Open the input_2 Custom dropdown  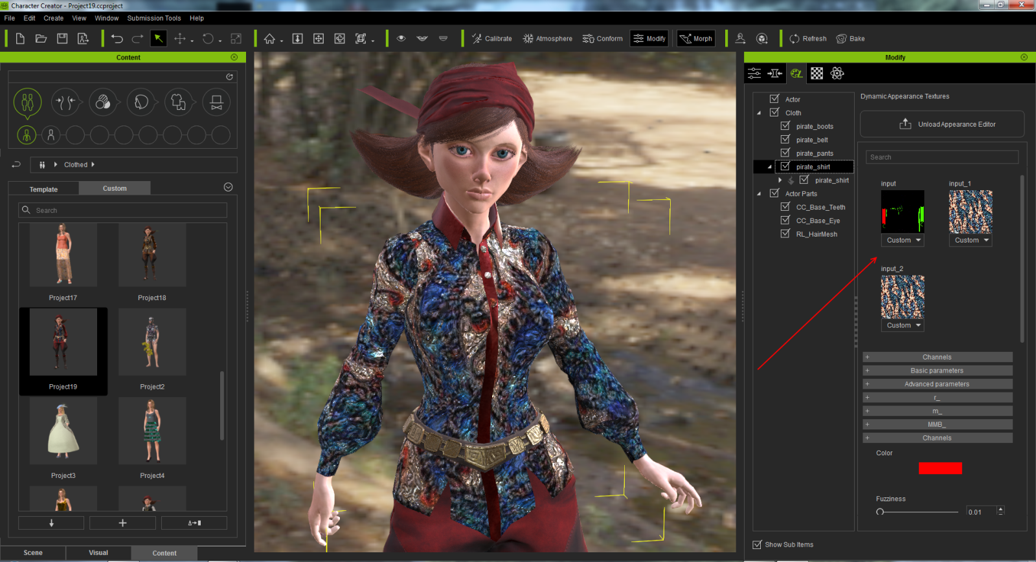coord(903,325)
